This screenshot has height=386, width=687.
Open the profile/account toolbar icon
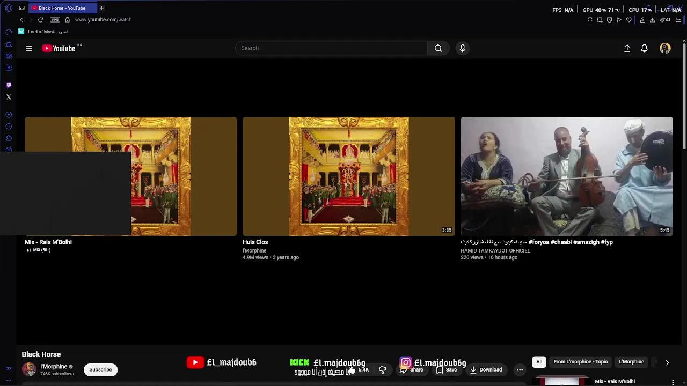(642, 20)
